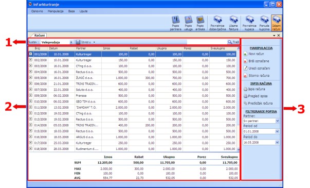Click Briši označene delete icon

point(245,61)
